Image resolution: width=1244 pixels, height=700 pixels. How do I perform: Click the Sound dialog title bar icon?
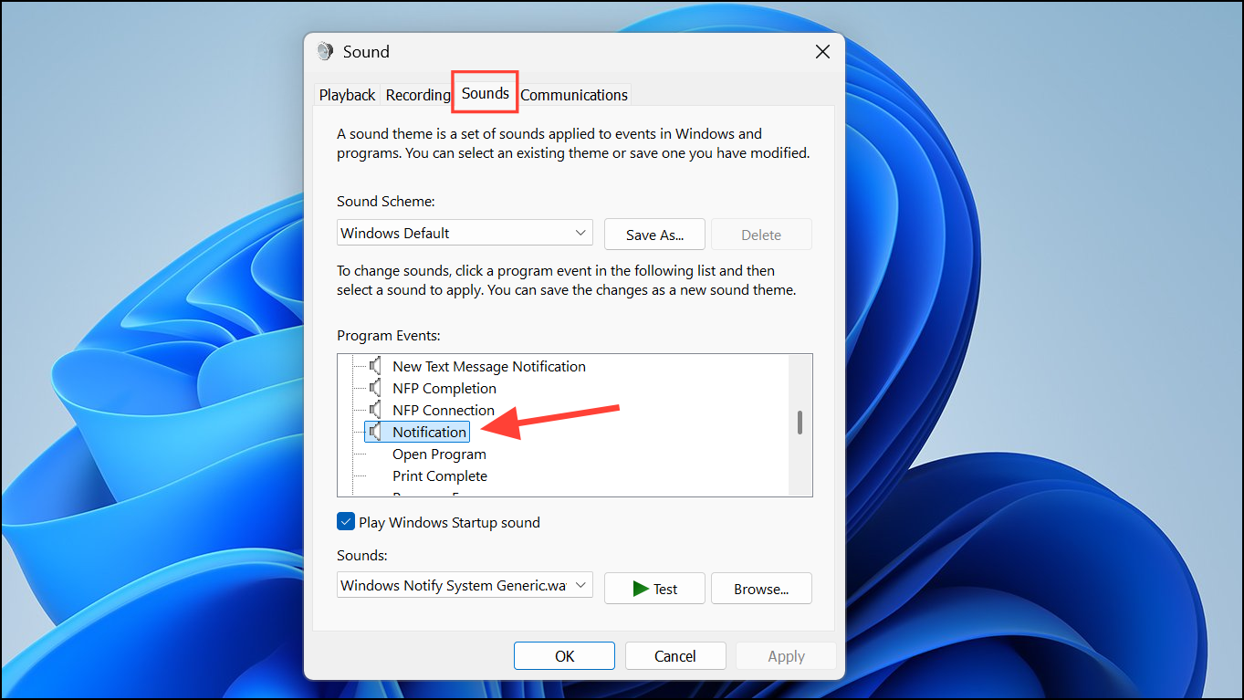click(x=325, y=52)
